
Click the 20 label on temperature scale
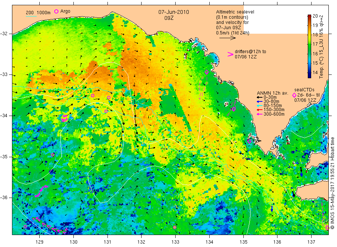coord(315,16)
